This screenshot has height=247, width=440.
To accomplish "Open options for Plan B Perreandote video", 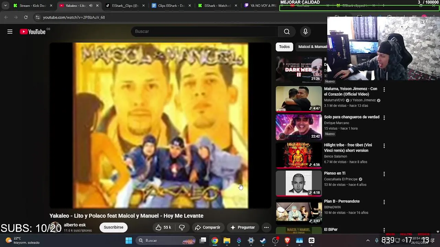I will pos(384,202).
